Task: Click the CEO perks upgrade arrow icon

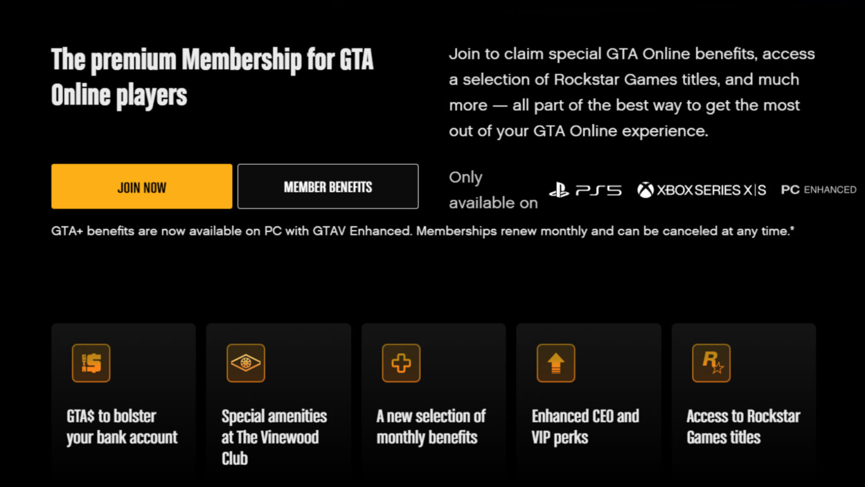Action: tap(556, 363)
